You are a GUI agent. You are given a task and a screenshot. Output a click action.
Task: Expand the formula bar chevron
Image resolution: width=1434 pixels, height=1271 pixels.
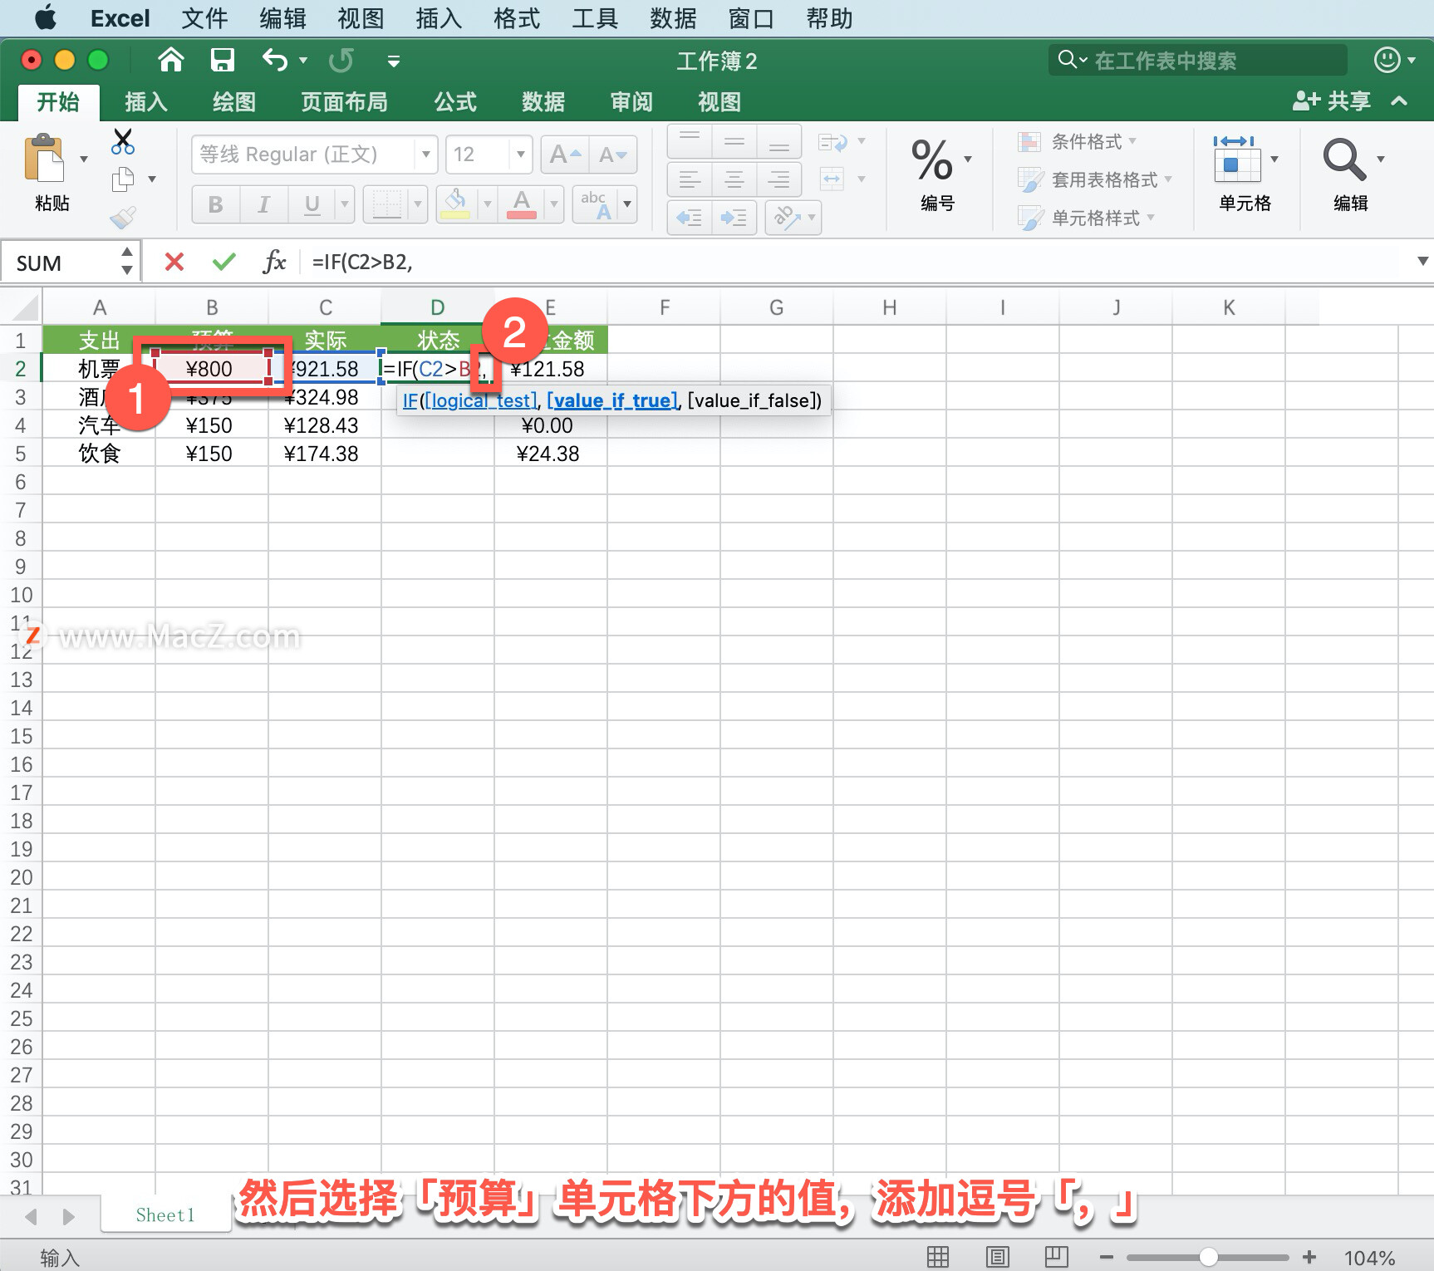(x=1422, y=262)
